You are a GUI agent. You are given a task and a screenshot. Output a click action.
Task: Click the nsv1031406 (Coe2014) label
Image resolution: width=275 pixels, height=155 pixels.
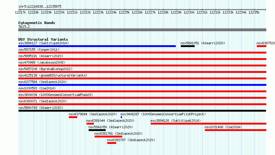pyautogui.click(x=223, y=127)
